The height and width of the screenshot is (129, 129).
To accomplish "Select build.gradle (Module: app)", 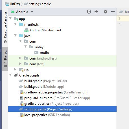I will point(44,87).
